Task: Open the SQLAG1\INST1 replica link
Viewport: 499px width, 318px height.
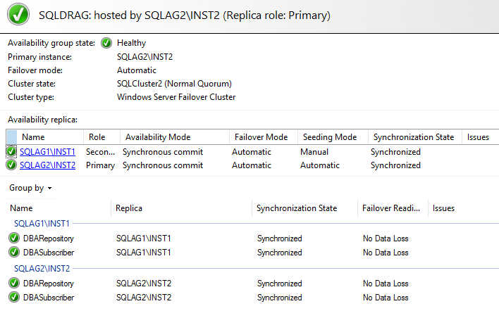Action: [47, 152]
